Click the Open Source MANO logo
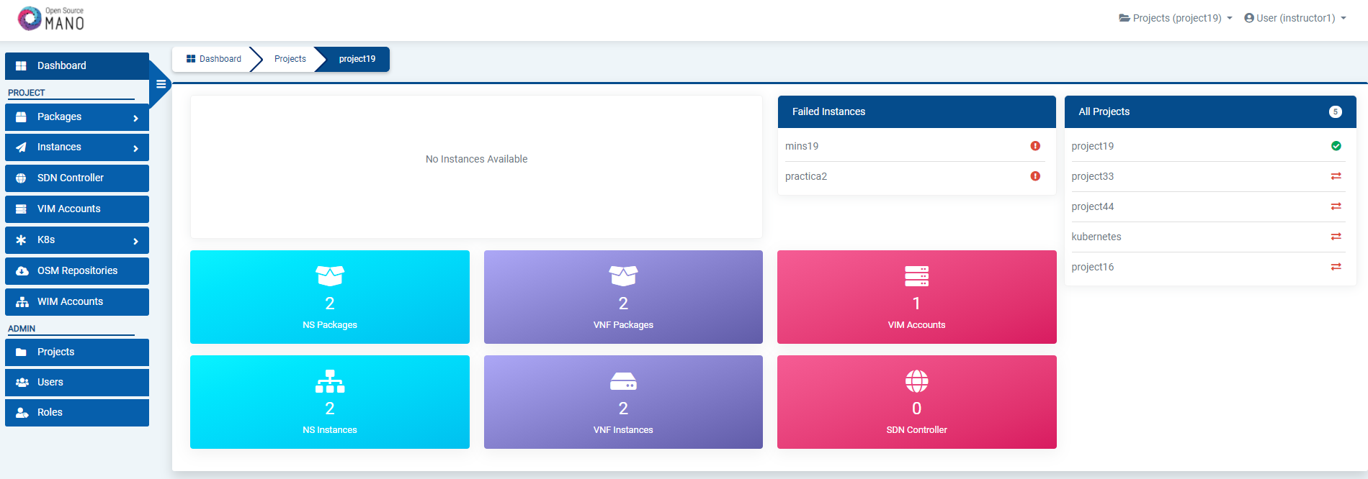1368x479 pixels. 51,19
